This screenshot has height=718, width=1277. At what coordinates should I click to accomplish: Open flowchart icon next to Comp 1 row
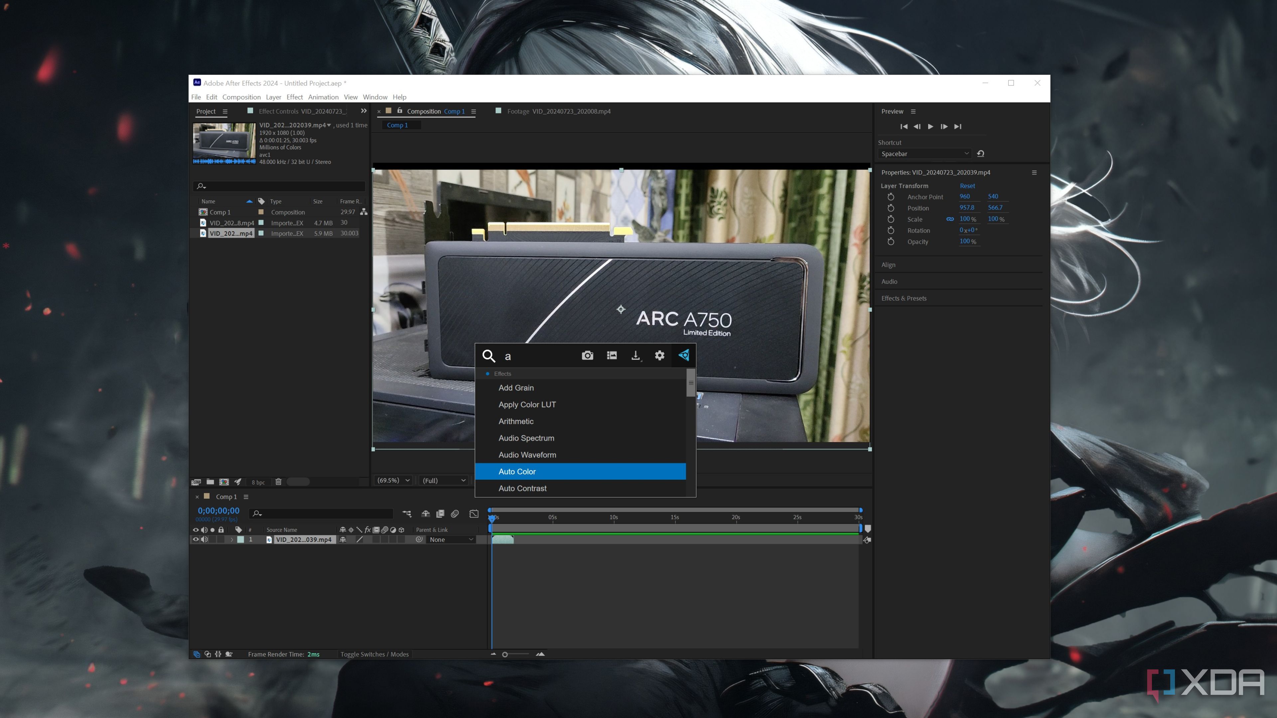[x=364, y=212]
